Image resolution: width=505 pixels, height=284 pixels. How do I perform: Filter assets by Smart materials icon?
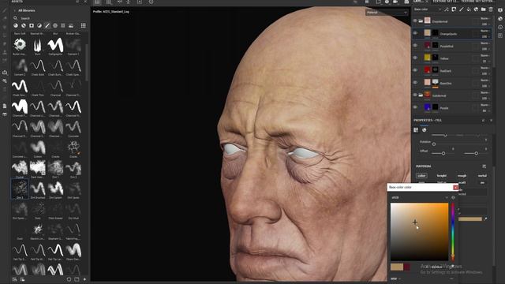pos(24,25)
